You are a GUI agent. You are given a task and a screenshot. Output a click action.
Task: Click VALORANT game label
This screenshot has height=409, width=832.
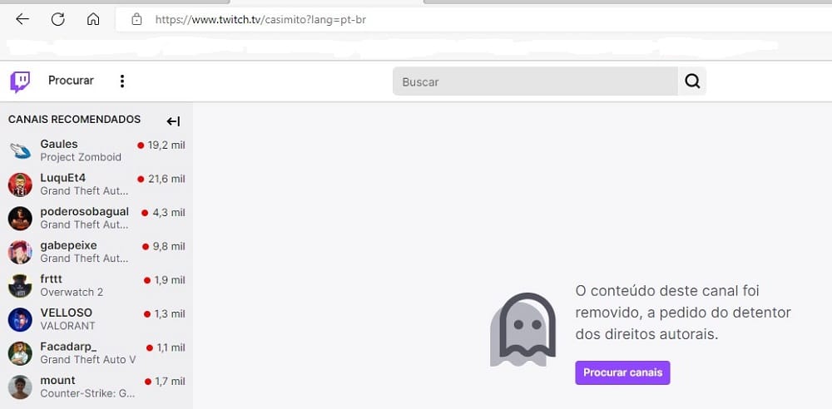pos(67,326)
